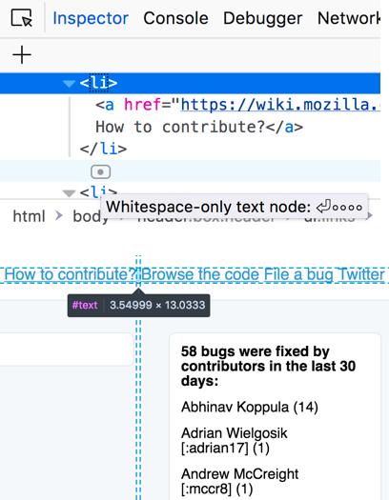389x500 pixels.
Task: Open the Network tab
Action: click(349, 18)
